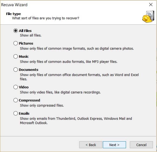The image size is (157, 152).
Task: Choose the Pictures file type option
Action: click(16, 43)
